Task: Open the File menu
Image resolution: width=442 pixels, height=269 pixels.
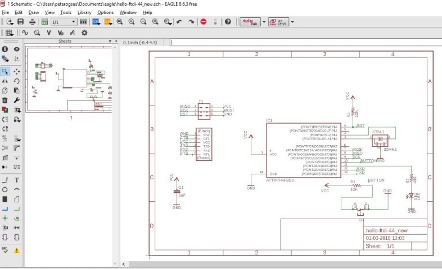Action: coord(6,12)
